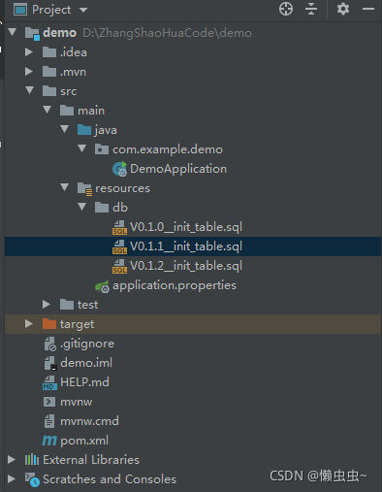Viewport: 382px width, 492px height.
Task: Click the src folder icon
Action: pos(49,91)
